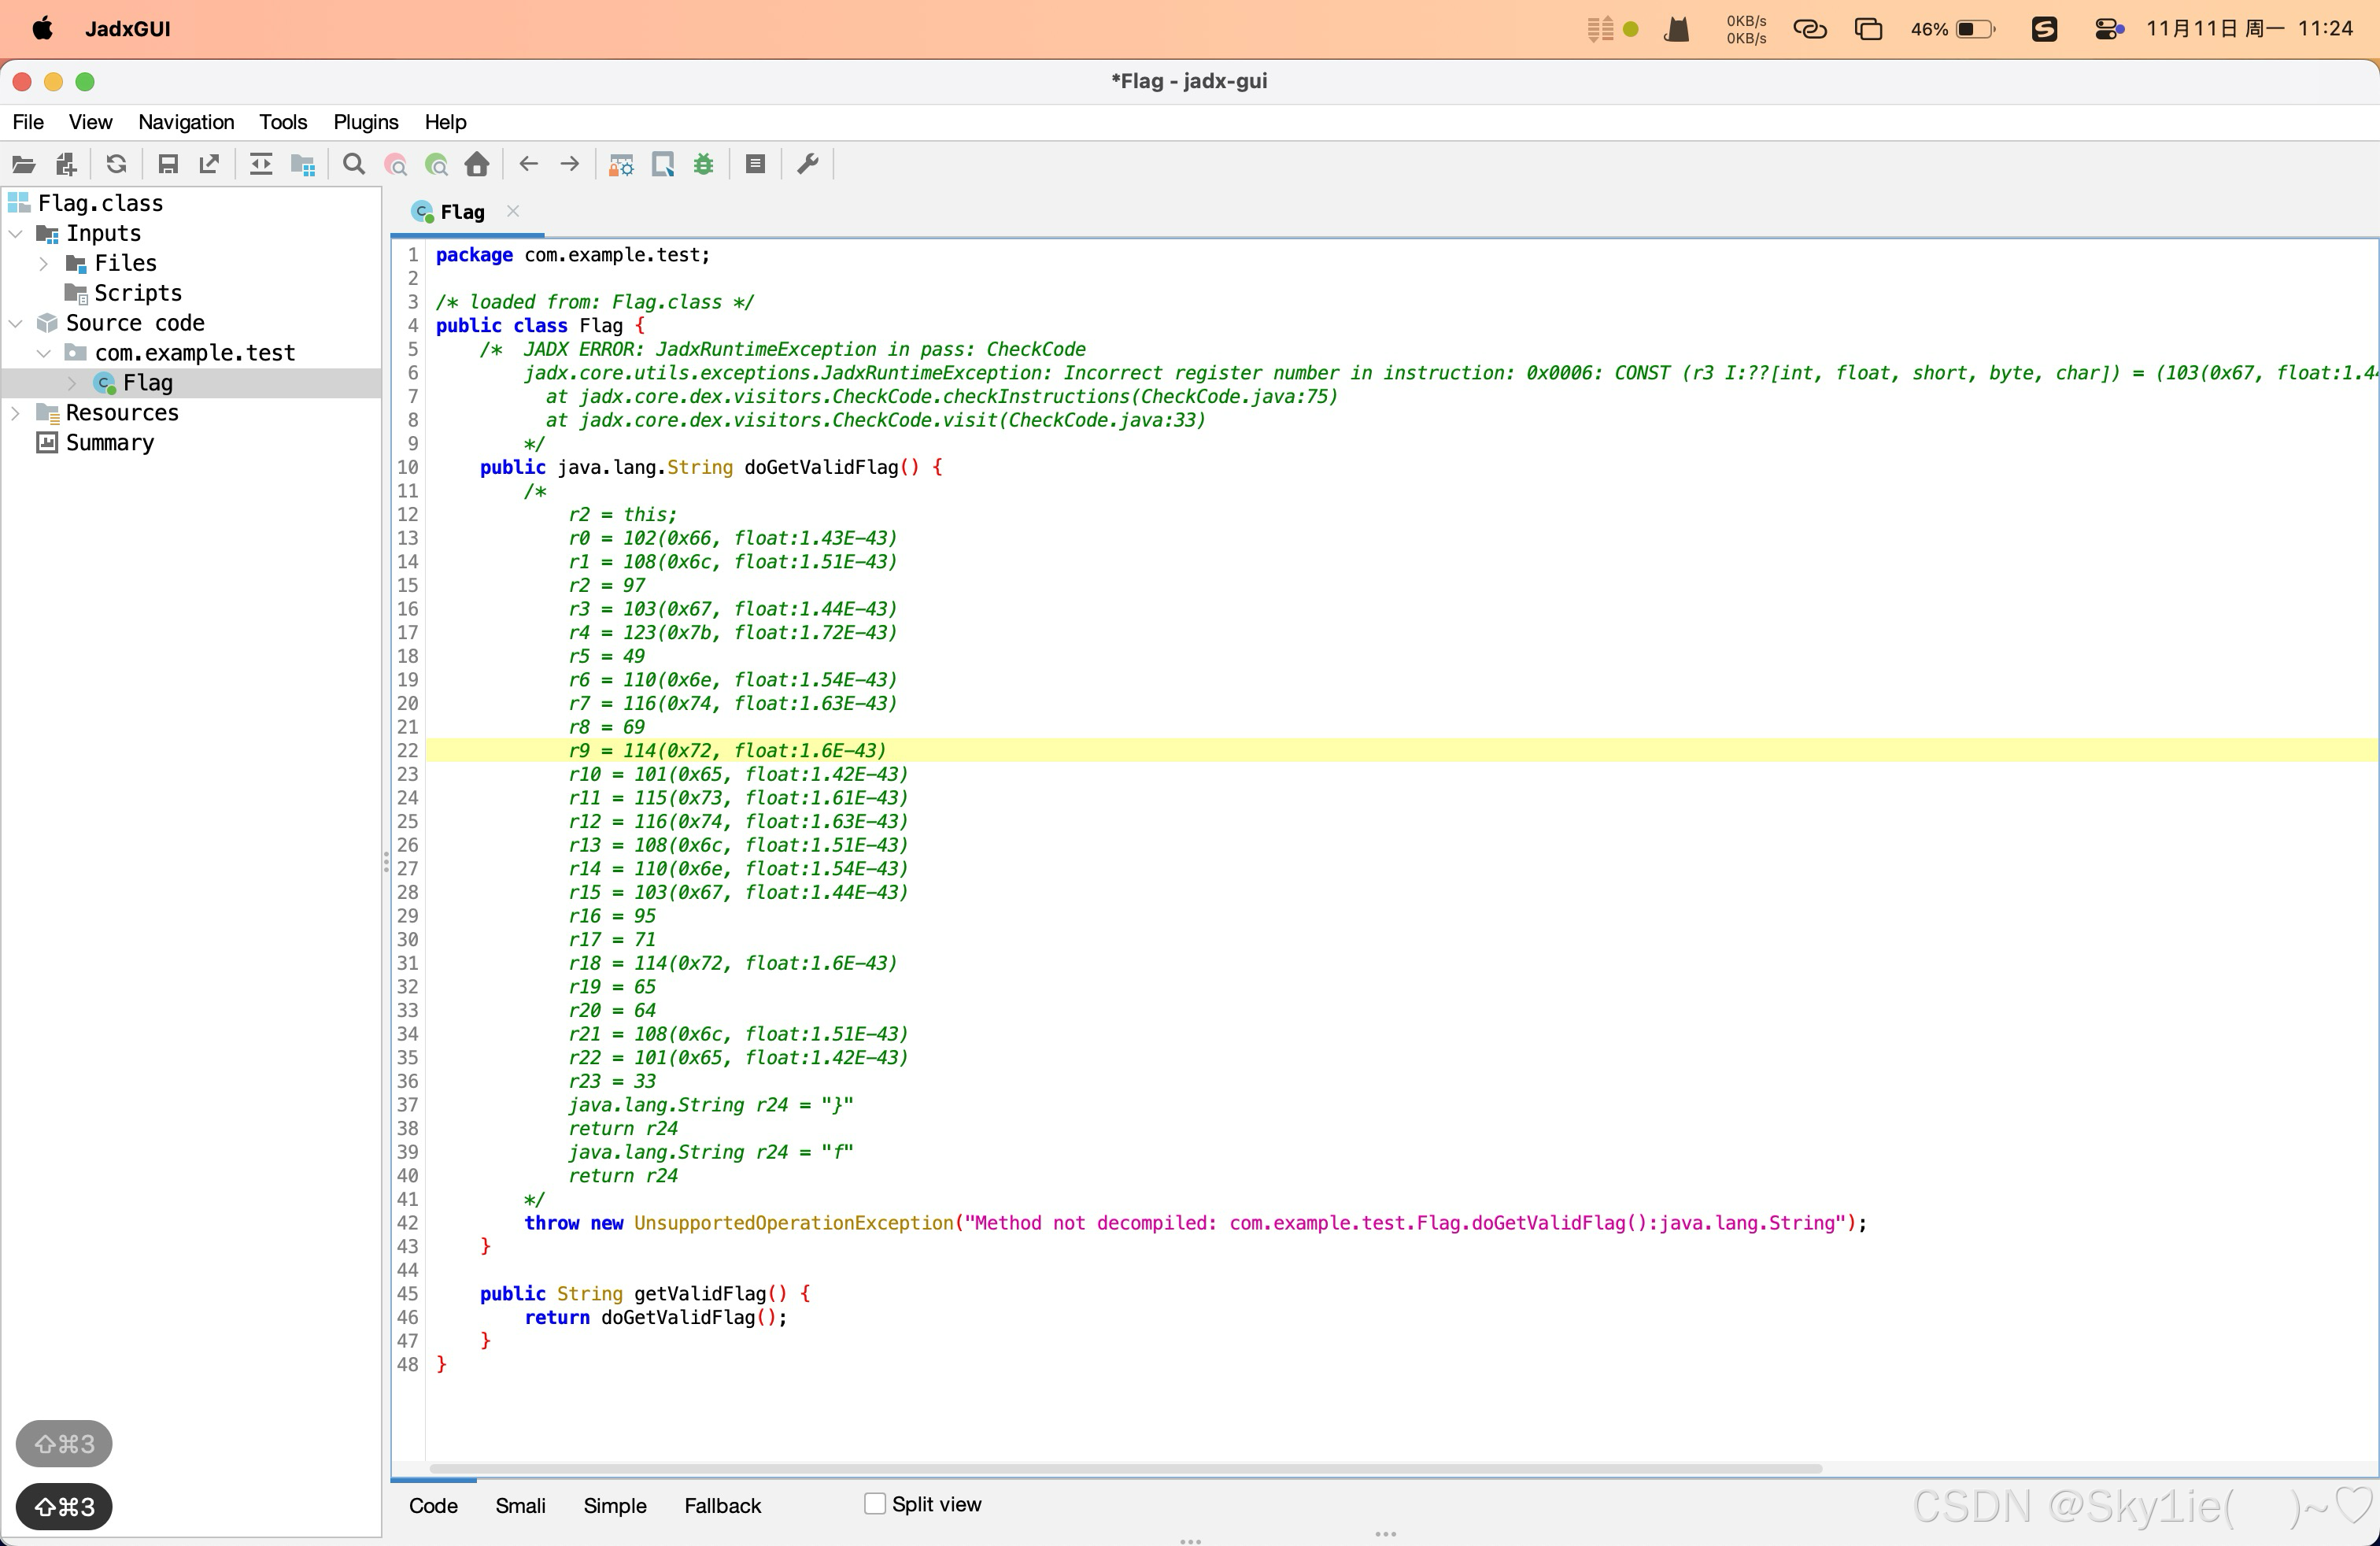Navigate back using the left arrow icon
The height and width of the screenshot is (1546, 2380).
pyautogui.click(x=529, y=164)
